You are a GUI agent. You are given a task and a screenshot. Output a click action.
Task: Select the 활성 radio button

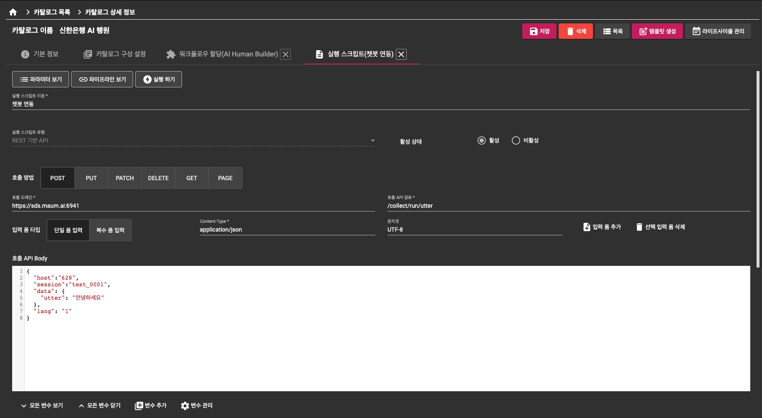[x=482, y=140]
